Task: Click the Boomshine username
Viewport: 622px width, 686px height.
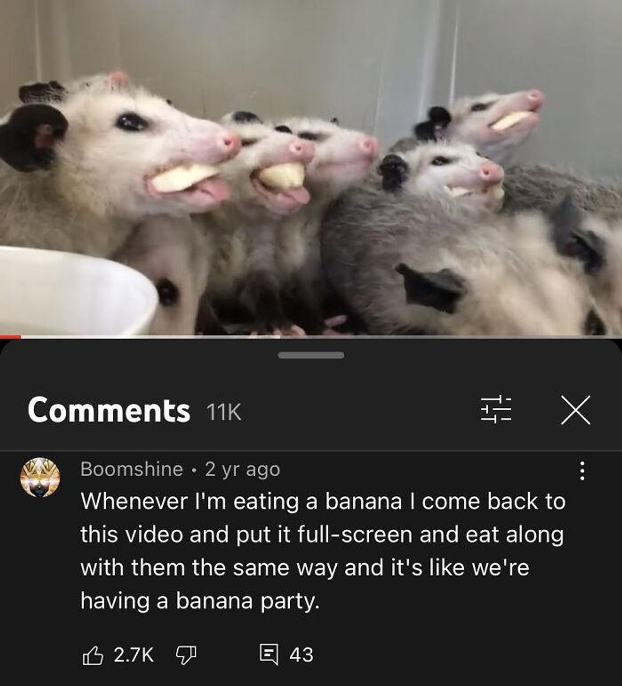Action: [132, 469]
